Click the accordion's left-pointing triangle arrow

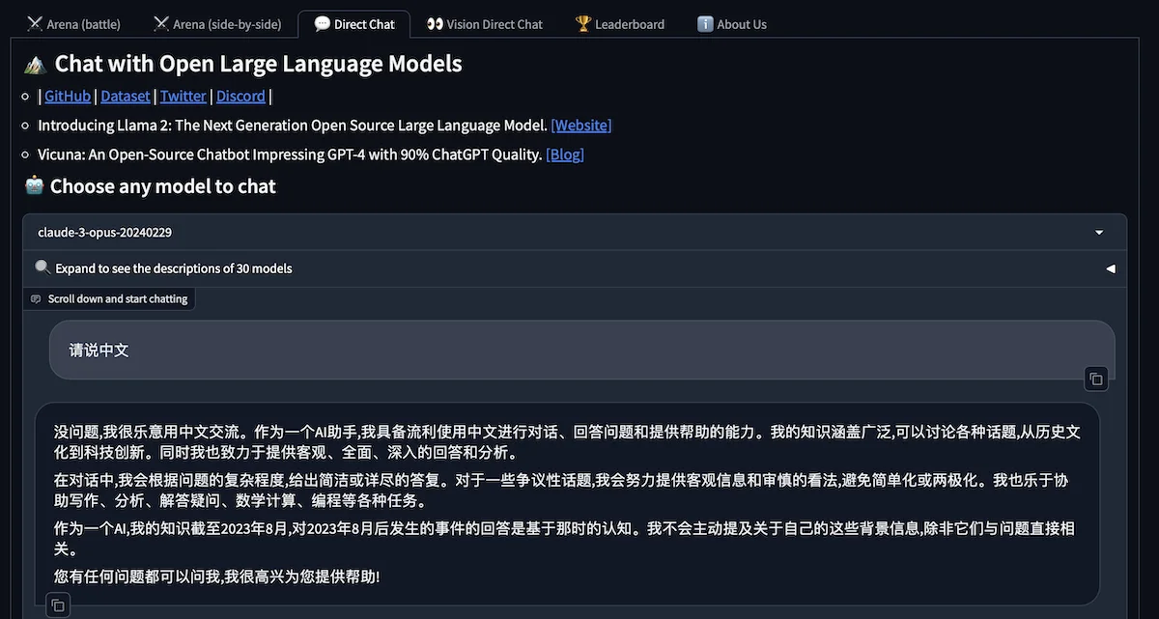click(x=1110, y=268)
